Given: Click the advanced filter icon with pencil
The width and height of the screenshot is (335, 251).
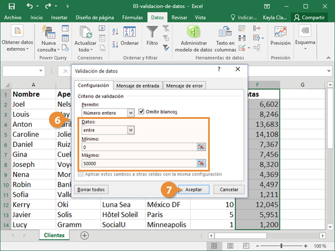Looking at the screenshot, I should pos(166,48).
